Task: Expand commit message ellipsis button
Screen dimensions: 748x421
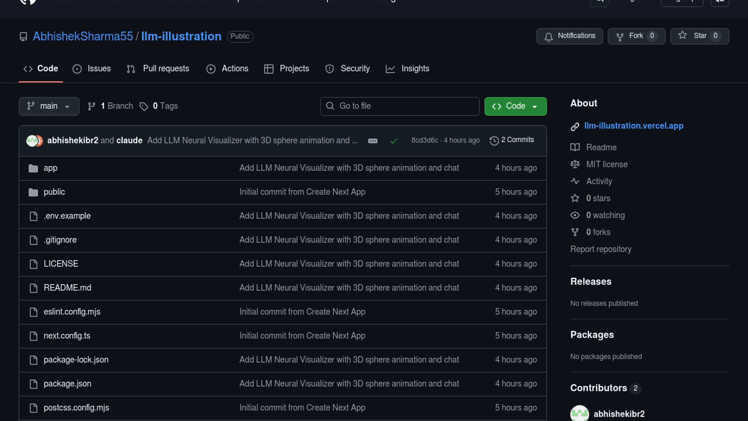Action: [372, 141]
